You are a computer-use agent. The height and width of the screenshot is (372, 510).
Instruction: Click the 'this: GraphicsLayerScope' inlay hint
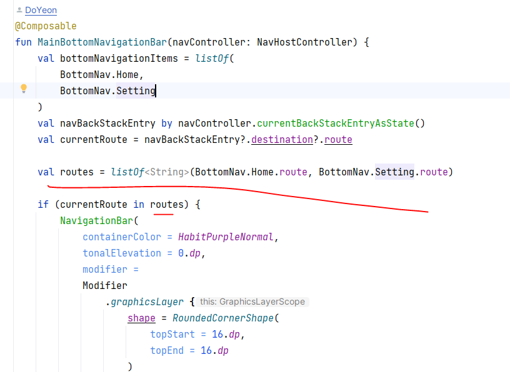(x=252, y=302)
